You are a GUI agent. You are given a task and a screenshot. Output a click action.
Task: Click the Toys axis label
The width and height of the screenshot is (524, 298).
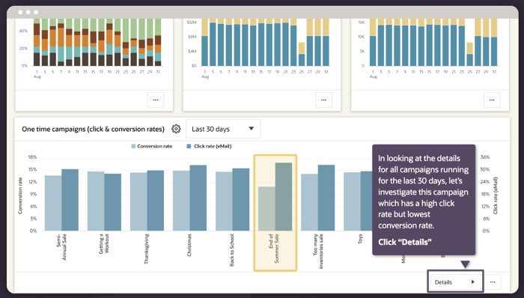coord(360,239)
